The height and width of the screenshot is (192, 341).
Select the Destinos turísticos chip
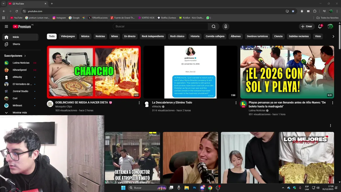point(257,36)
